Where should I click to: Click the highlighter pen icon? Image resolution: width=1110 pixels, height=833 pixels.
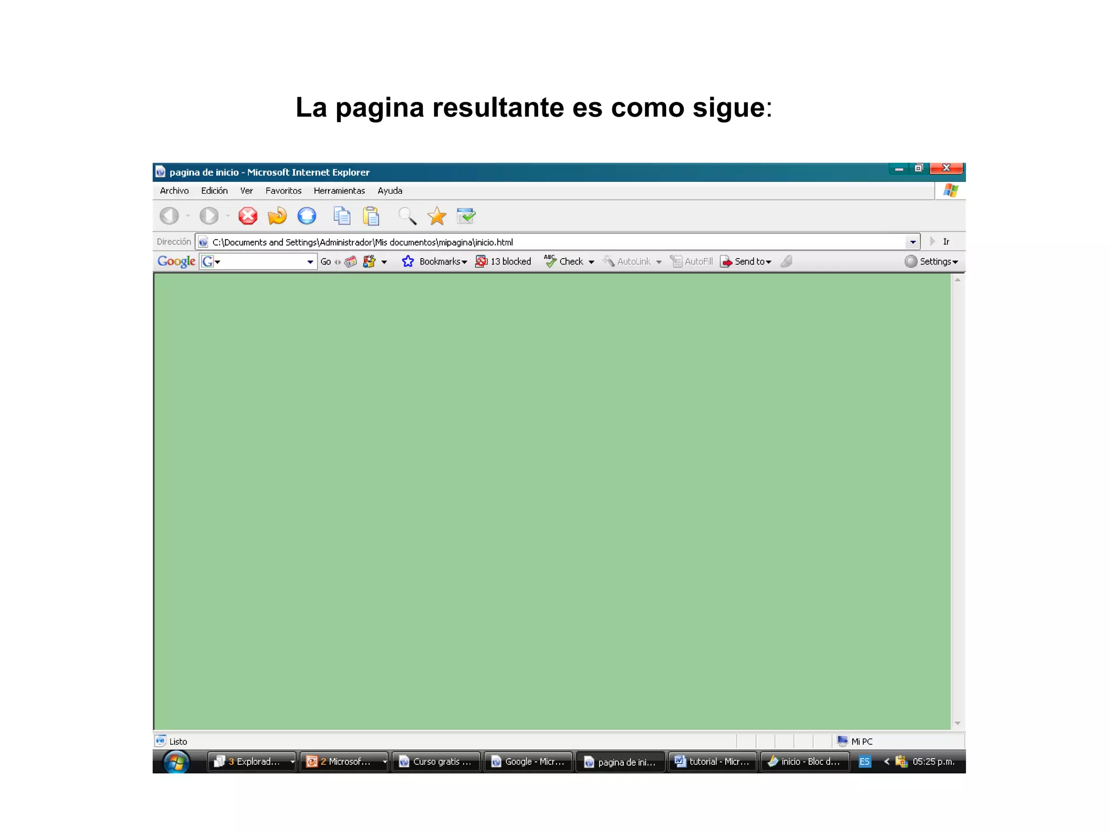(786, 261)
